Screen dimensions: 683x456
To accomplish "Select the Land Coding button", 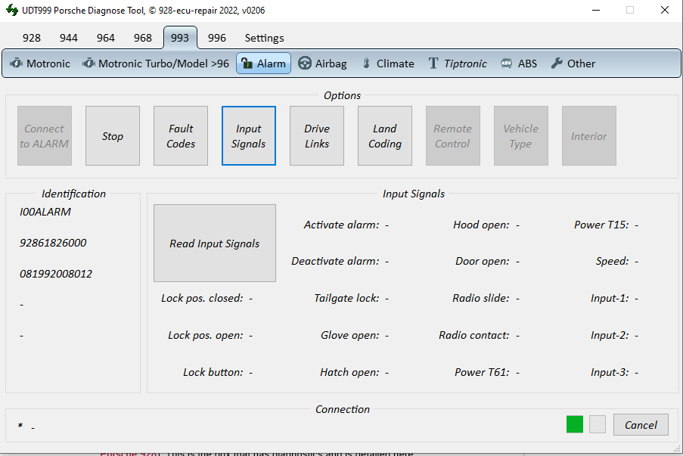I will tap(385, 136).
